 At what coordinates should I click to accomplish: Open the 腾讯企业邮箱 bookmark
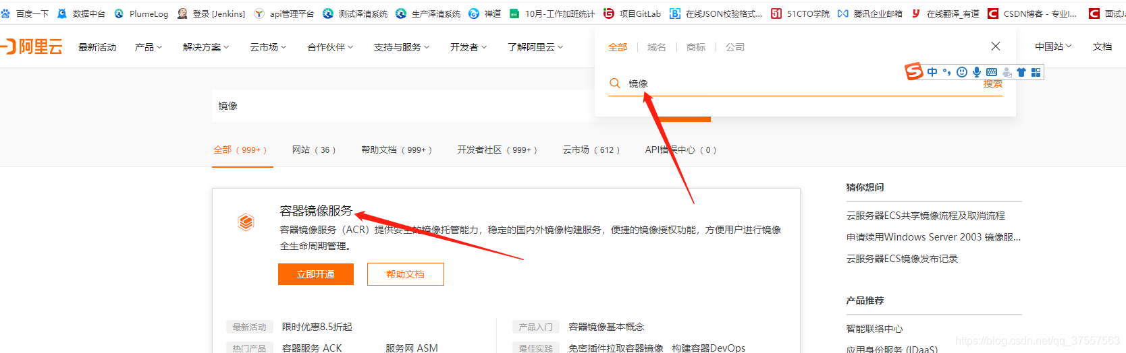click(870, 13)
